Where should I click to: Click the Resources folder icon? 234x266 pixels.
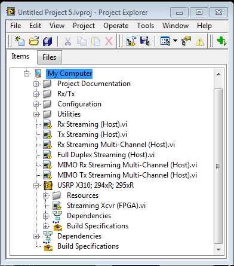[x=57, y=195]
